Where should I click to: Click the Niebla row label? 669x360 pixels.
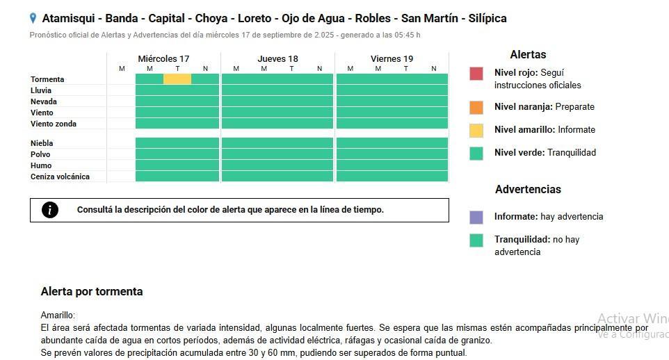point(42,143)
